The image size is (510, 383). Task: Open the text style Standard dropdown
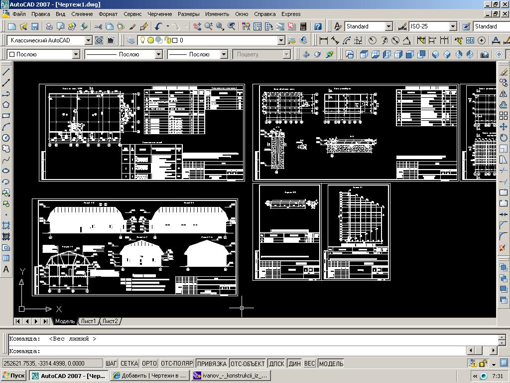coord(388,26)
